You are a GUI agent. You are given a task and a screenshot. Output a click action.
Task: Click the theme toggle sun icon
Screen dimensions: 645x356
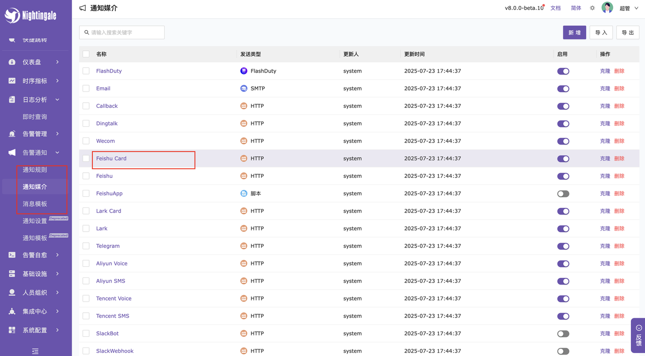tap(593, 8)
